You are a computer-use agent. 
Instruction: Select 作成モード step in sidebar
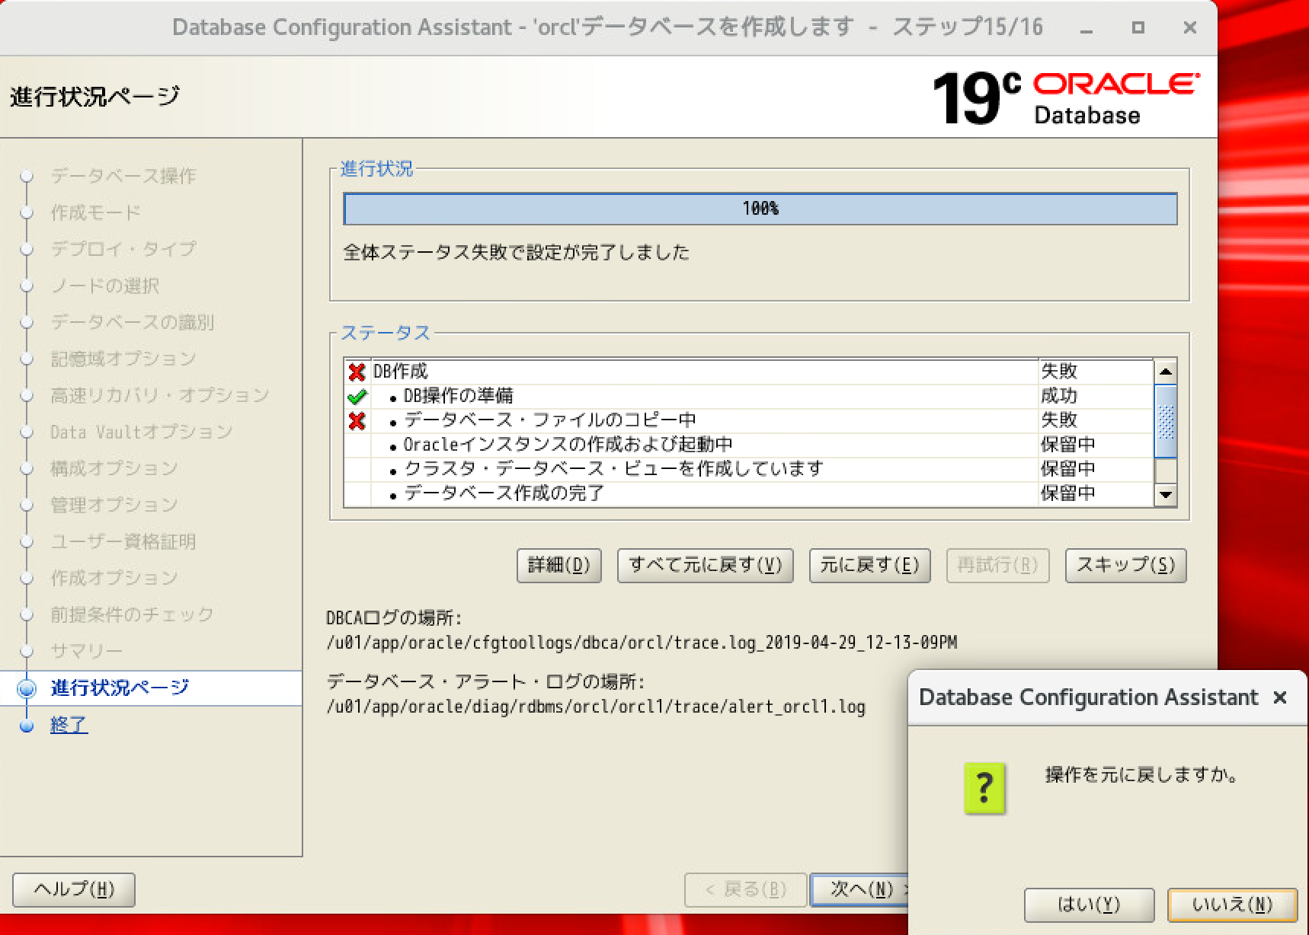(x=96, y=212)
